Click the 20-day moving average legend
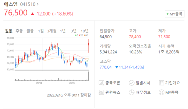The height and width of the screenshot is (109, 188). [x=81, y=35]
